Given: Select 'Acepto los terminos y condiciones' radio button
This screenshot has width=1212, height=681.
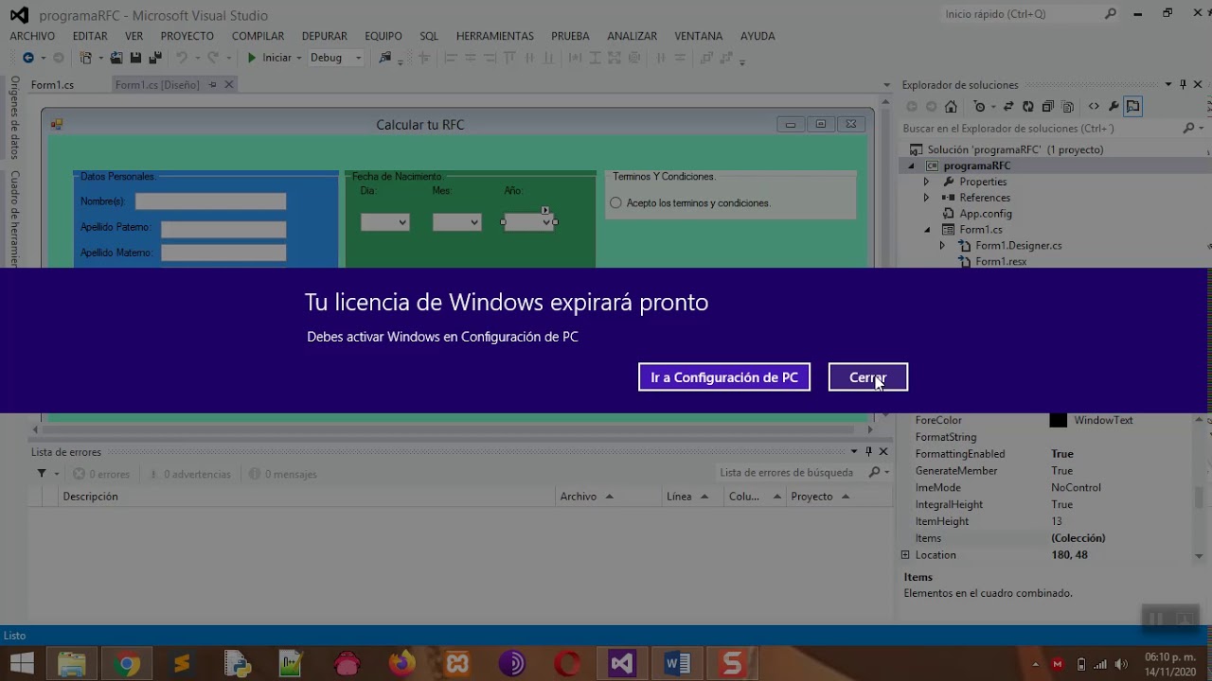Looking at the screenshot, I should pos(615,202).
